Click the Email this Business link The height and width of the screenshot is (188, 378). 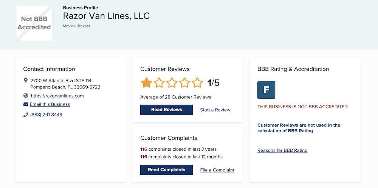[x=50, y=104]
